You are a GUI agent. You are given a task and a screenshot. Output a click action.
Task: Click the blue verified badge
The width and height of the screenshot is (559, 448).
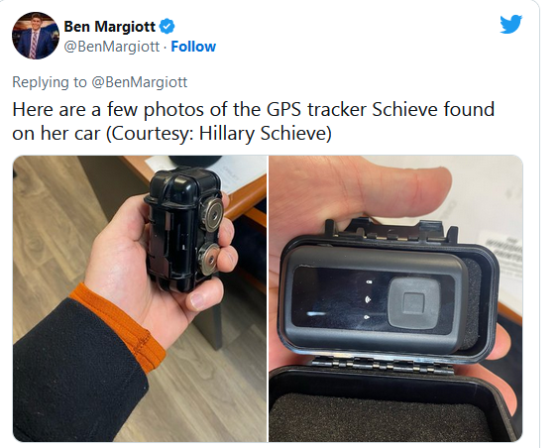(x=167, y=27)
